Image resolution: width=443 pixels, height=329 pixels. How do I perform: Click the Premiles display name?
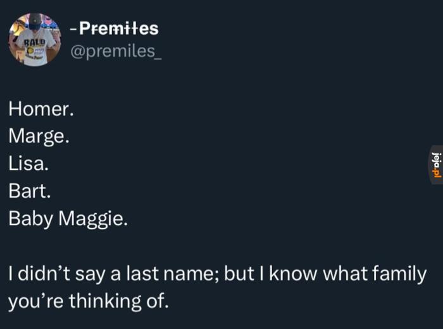point(119,29)
